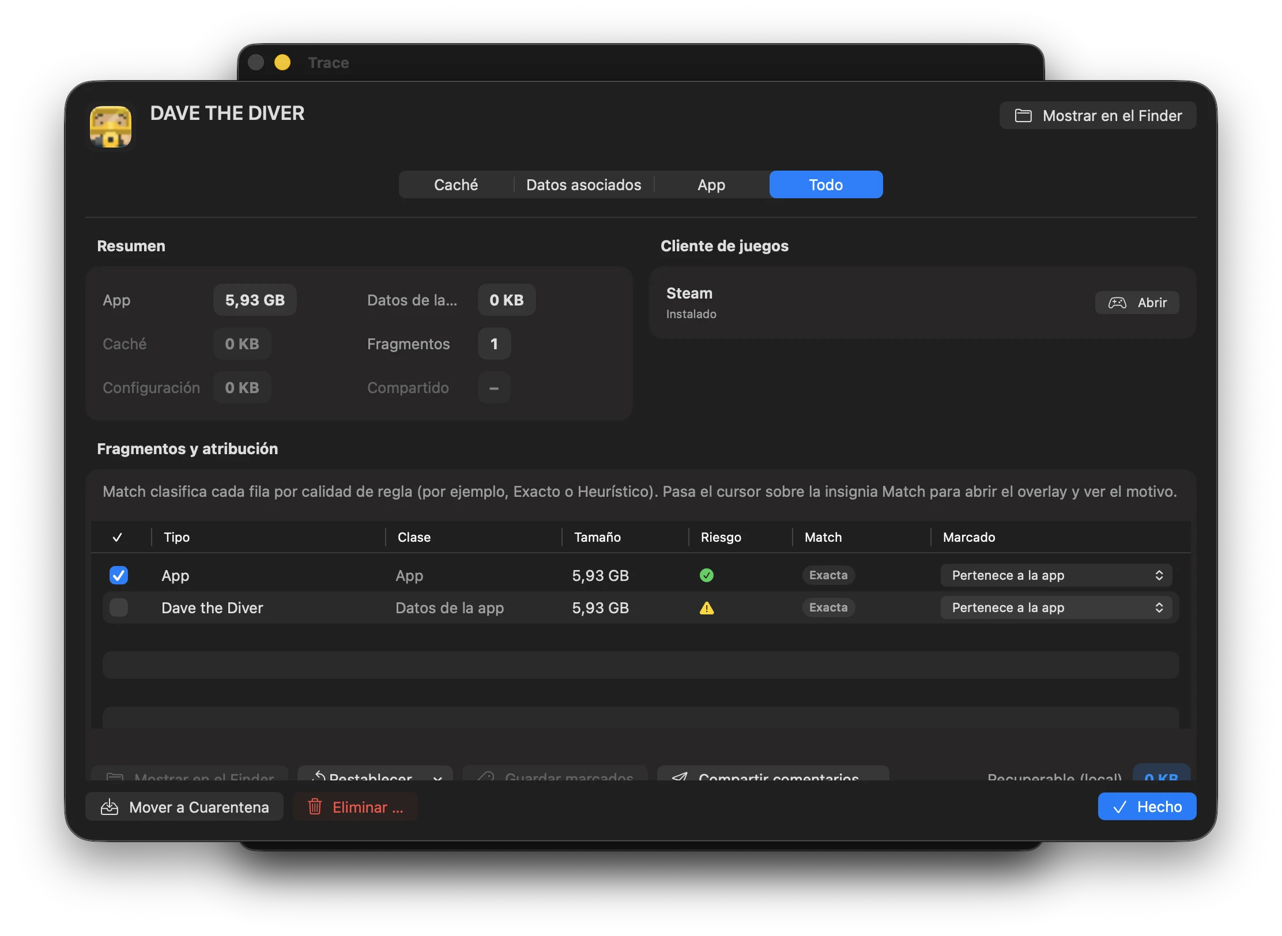This screenshot has height=936, width=1282.
Task: Click the Trace window title
Action: (329, 62)
